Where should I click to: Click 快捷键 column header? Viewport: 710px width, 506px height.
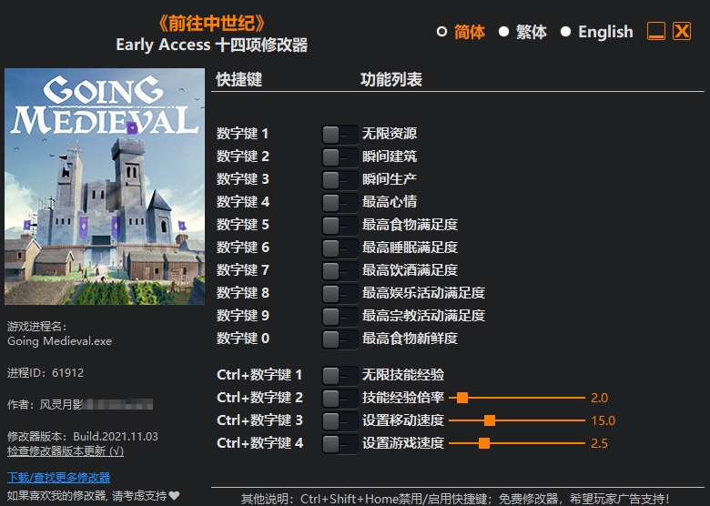[239, 80]
